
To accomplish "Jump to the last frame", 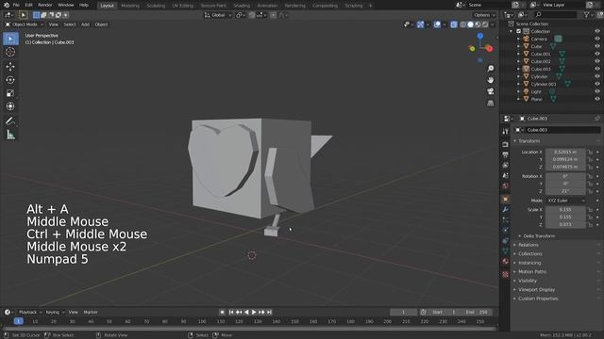I will (x=269, y=312).
